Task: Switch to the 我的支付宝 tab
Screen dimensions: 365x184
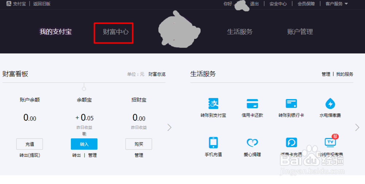Action: click(55, 32)
